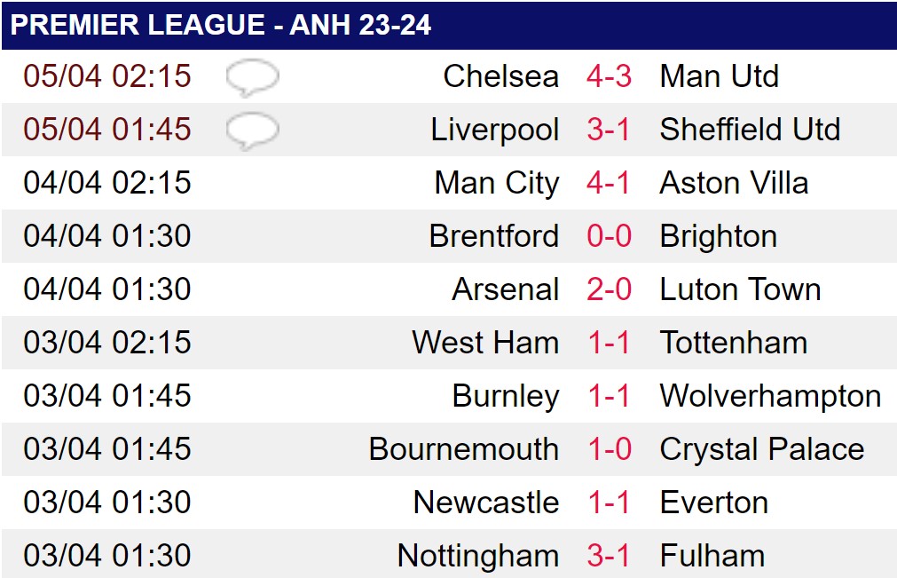Image resolution: width=897 pixels, height=578 pixels.
Task: Open comment bubble for Liverpool vs Sheffield Utd
Action: tap(252, 131)
